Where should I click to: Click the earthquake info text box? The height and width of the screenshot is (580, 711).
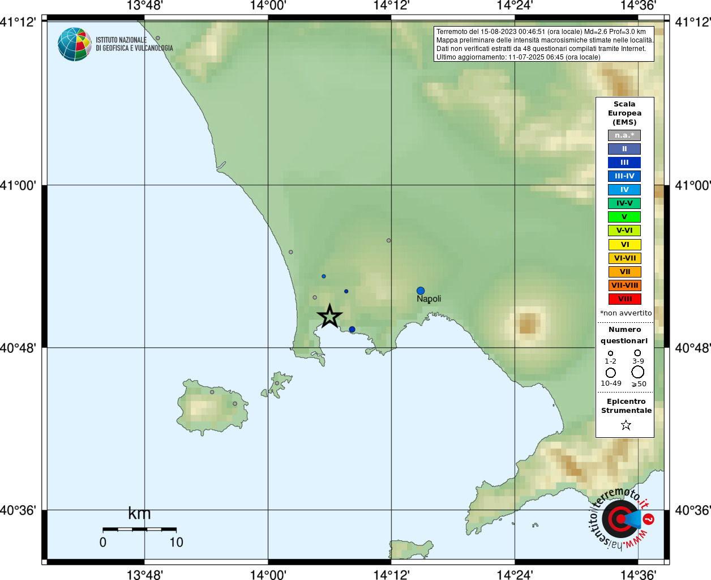coord(544,44)
